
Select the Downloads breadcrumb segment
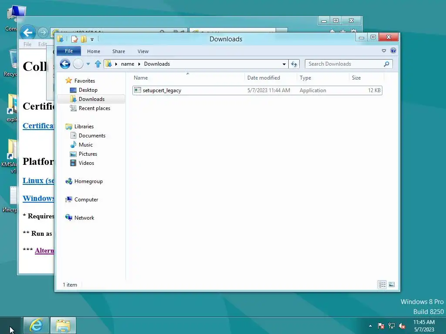coord(157,64)
